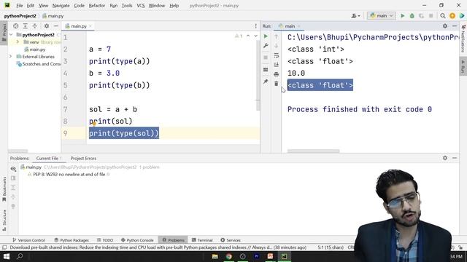Toggle the eye preview icon in Problems panel
This screenshot has width=467, height=262.
(13, 169)
